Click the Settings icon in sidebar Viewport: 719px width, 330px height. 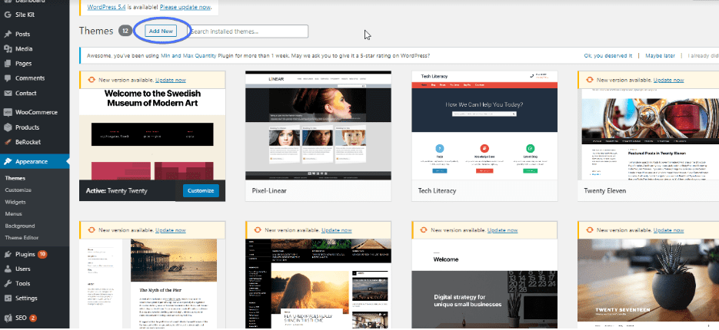click(8, 299)
